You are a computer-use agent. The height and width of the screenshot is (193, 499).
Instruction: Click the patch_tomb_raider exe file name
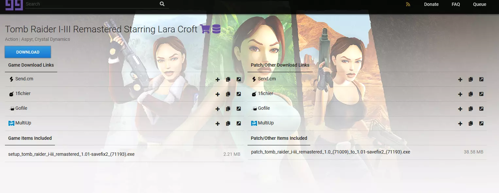[331, 152]
